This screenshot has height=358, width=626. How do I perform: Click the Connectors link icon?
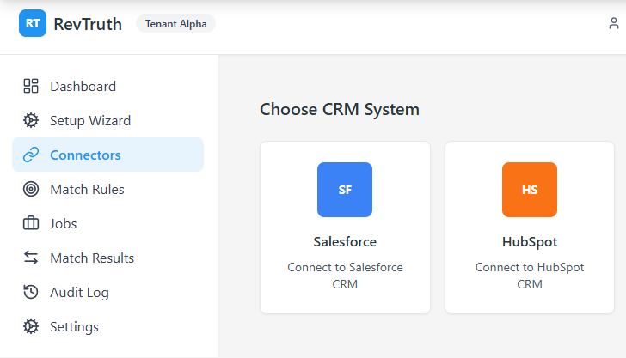[31, 155]
